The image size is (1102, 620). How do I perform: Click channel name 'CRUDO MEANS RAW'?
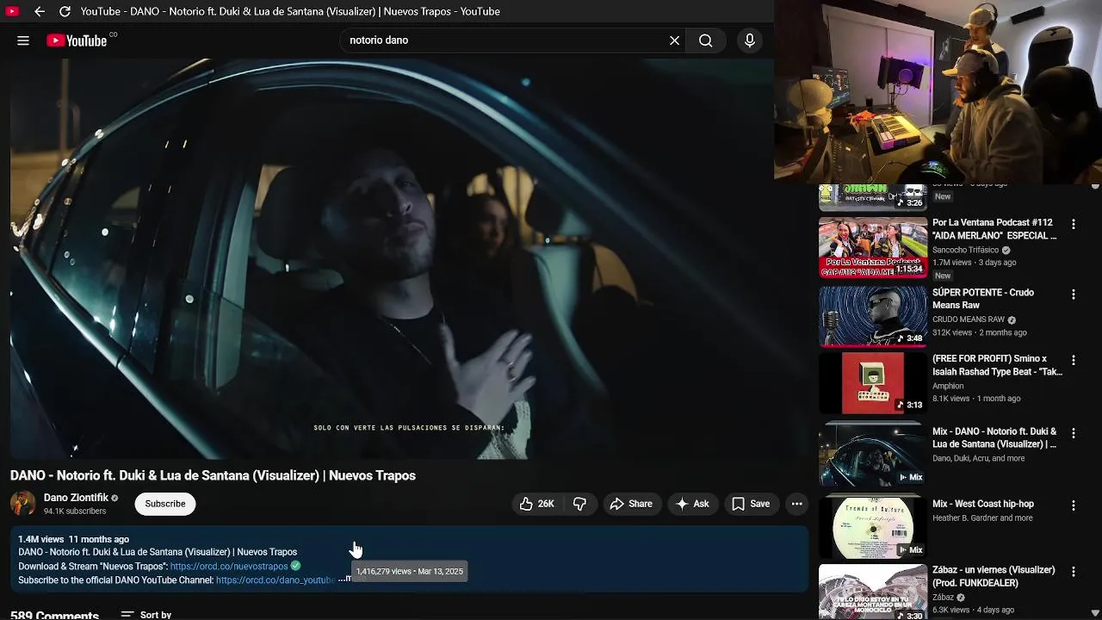pos(969,320)
